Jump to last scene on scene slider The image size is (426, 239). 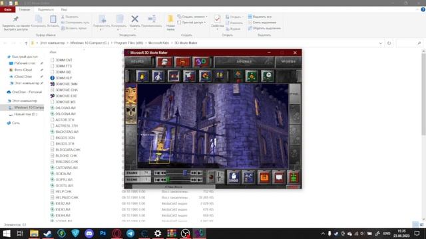click(x=200, y=180)
